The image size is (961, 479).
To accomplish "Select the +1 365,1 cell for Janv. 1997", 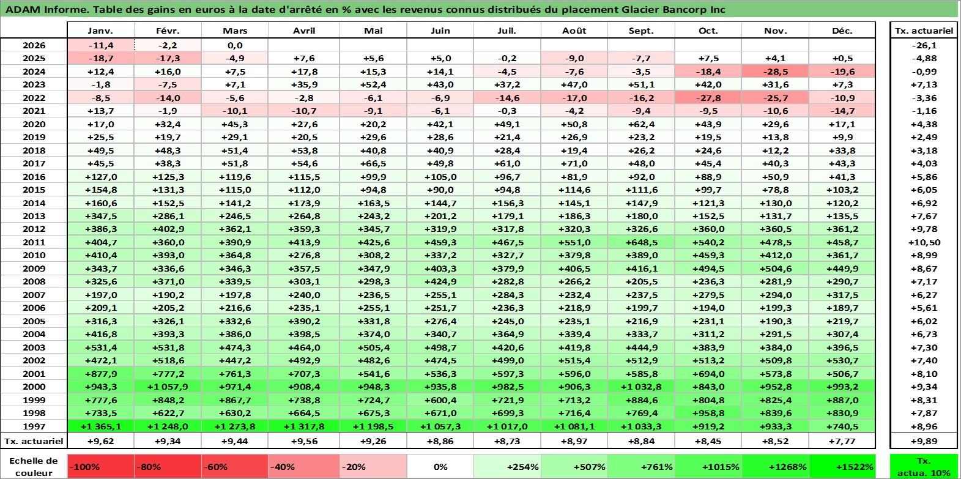I will pos(100,426).
